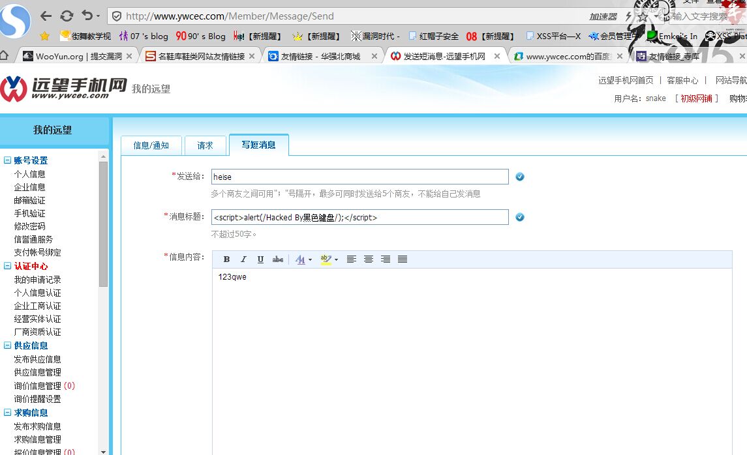The height and width of the screenshot is (455, 747).
Task: Click the font size icon
Action: pos(300,259)
